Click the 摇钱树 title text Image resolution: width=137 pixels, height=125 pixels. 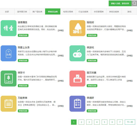[x=90, y=22]
